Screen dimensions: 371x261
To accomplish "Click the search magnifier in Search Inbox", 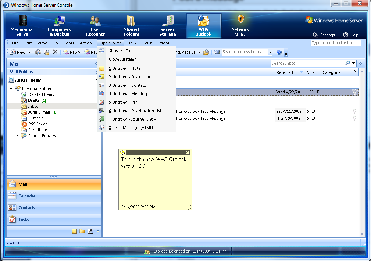I will tap(347, 63).
